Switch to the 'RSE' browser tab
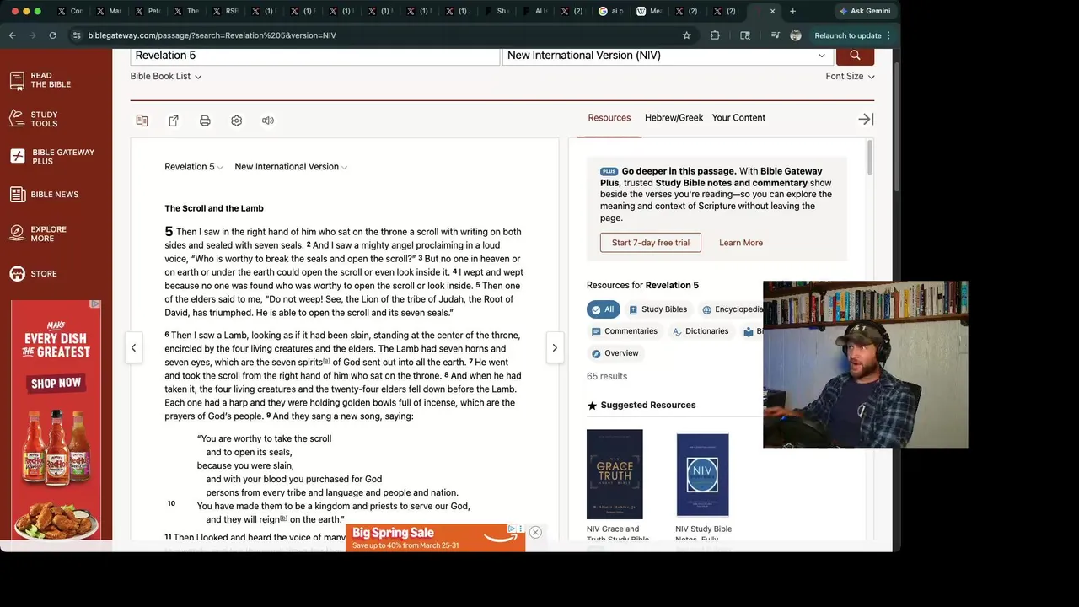This screenshot has height=607, width=1079. [x=225, y=11]
